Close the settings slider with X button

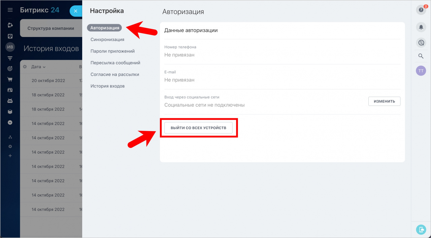pyautogui.click(x=76, y=11)
